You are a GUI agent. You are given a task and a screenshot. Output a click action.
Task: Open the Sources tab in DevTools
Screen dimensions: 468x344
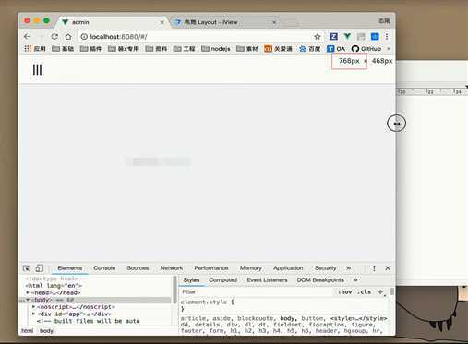(x=138, y=268)
